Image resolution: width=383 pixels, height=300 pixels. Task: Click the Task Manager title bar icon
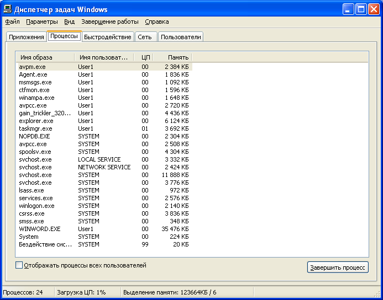pyautogui.click(x=8, y=9)
